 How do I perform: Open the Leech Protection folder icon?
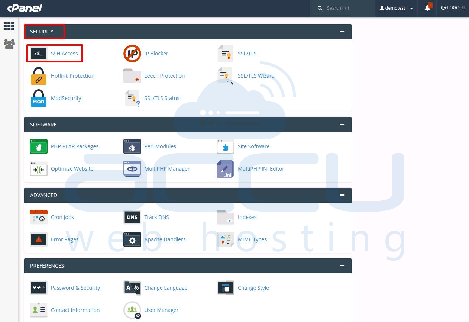pos(132,76)
